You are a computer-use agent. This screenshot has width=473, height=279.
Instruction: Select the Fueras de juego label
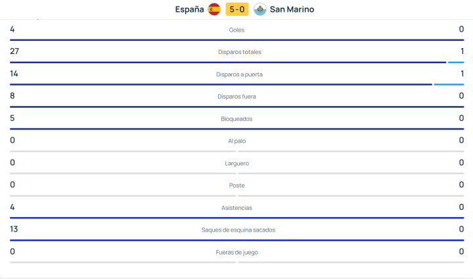point(236,252)
